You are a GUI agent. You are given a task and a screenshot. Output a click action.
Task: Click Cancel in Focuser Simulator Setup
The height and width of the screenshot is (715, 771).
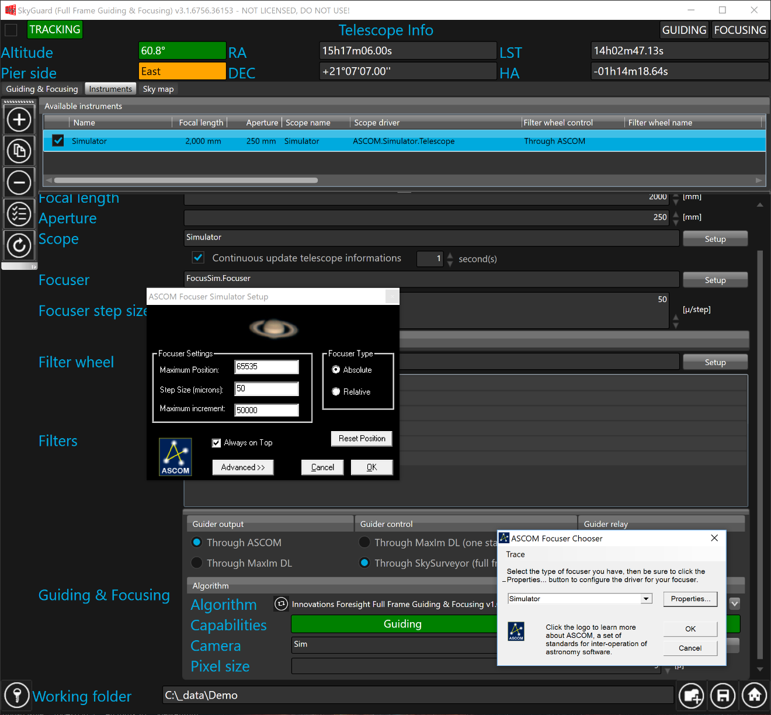(322, 467)
